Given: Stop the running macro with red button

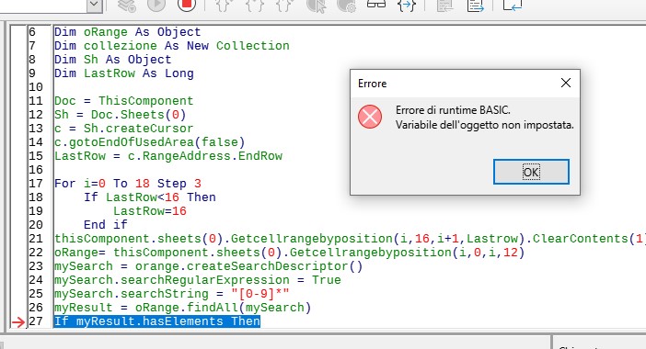Looking at the screenshot, I should tap(187, 4).
